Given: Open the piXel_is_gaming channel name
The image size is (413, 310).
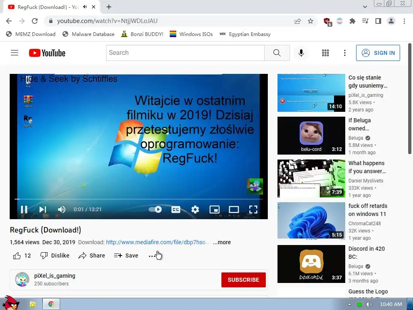Looking at the screenshot, I should pos(55,276).
